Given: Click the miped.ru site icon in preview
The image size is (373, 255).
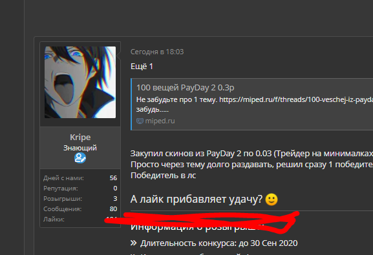Looking at the screenshot, I should pyautogui.click(x=140, y=121).
